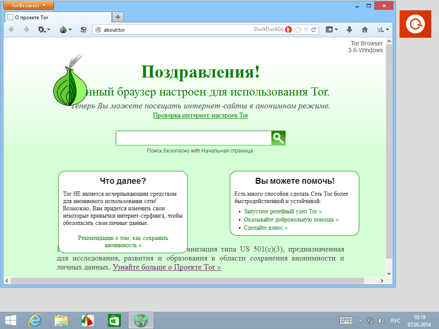Reload the page
Viewport: 439px width, 329px height.
pyautogui.click(x=313, y=30)
